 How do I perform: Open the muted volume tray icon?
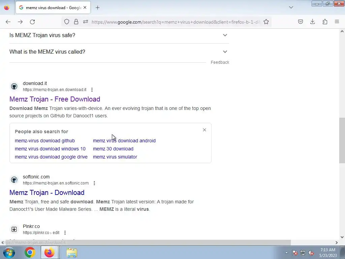[x=311, y=253]
